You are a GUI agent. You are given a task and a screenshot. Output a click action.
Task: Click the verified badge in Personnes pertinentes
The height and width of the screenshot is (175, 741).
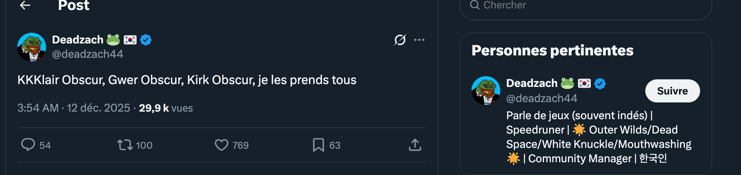600,83
